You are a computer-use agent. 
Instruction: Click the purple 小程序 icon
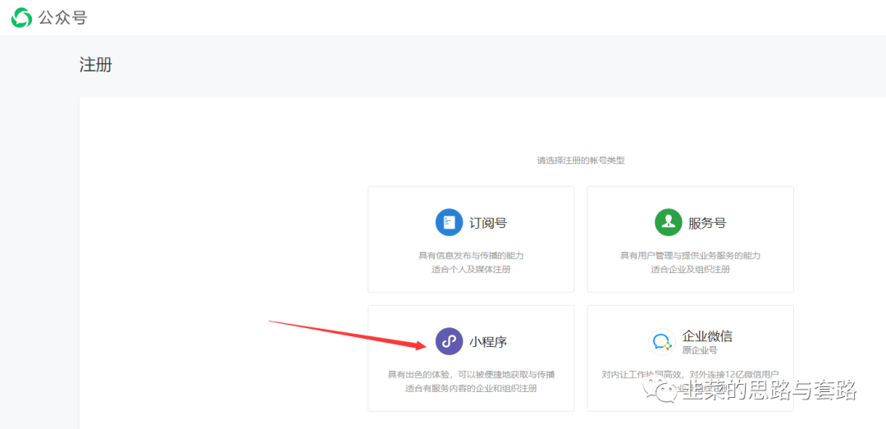450,341
